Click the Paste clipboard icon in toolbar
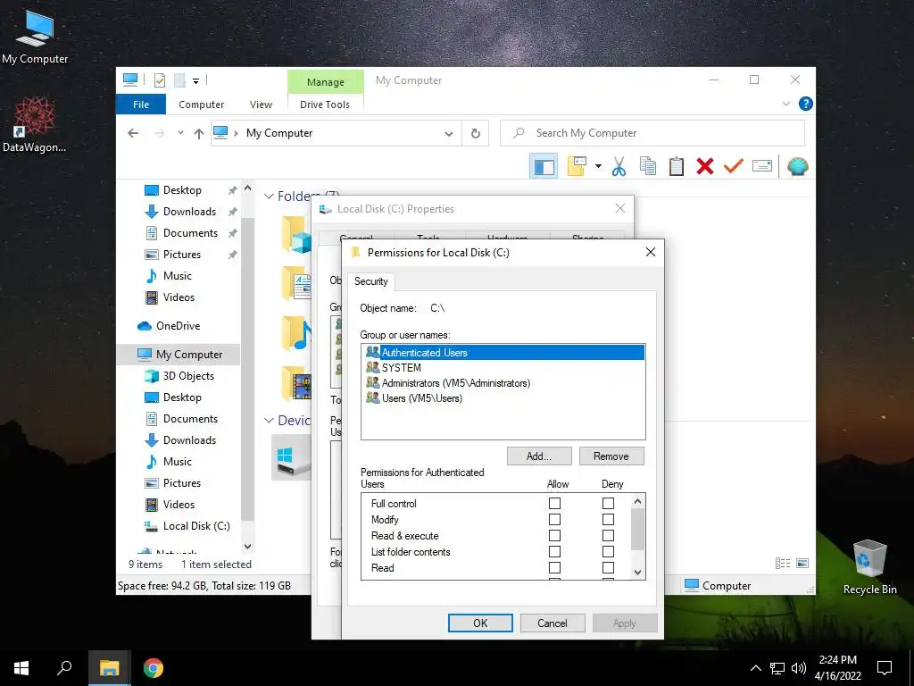 (x=677, y=166)
